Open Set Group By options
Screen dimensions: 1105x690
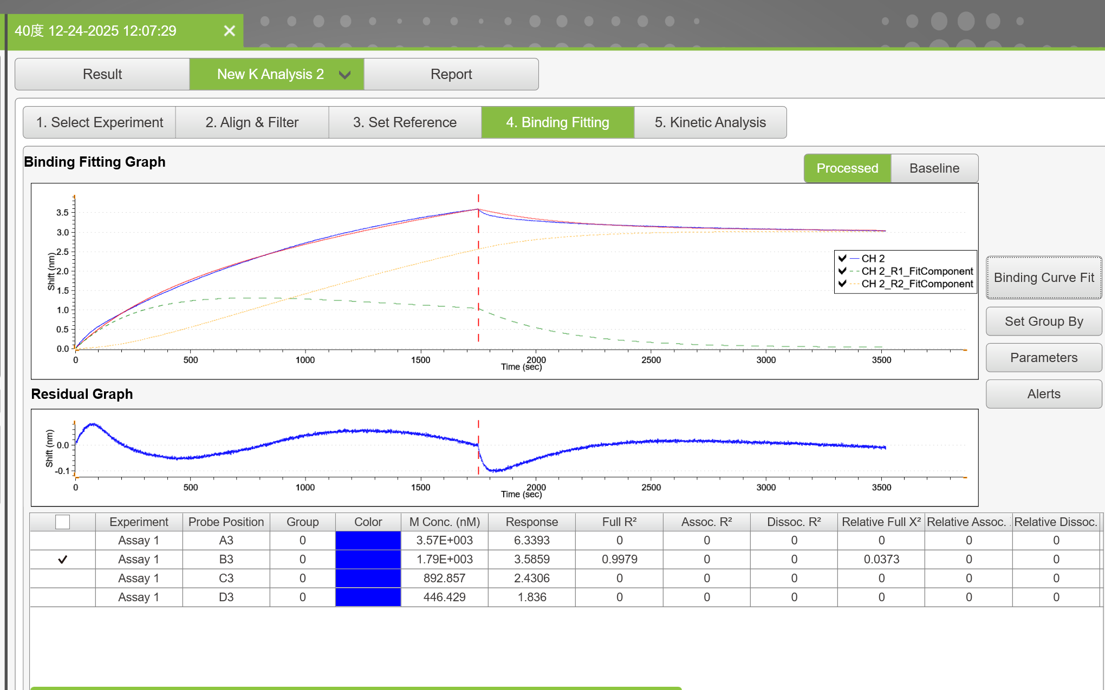(x=1044, y=321)
